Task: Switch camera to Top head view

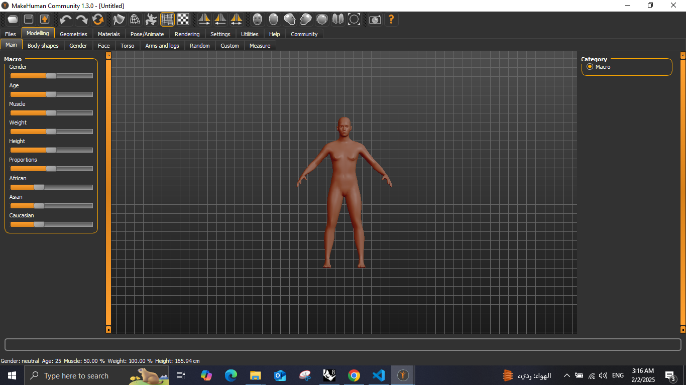Action: pyautogui.click(x=322, y=20)
